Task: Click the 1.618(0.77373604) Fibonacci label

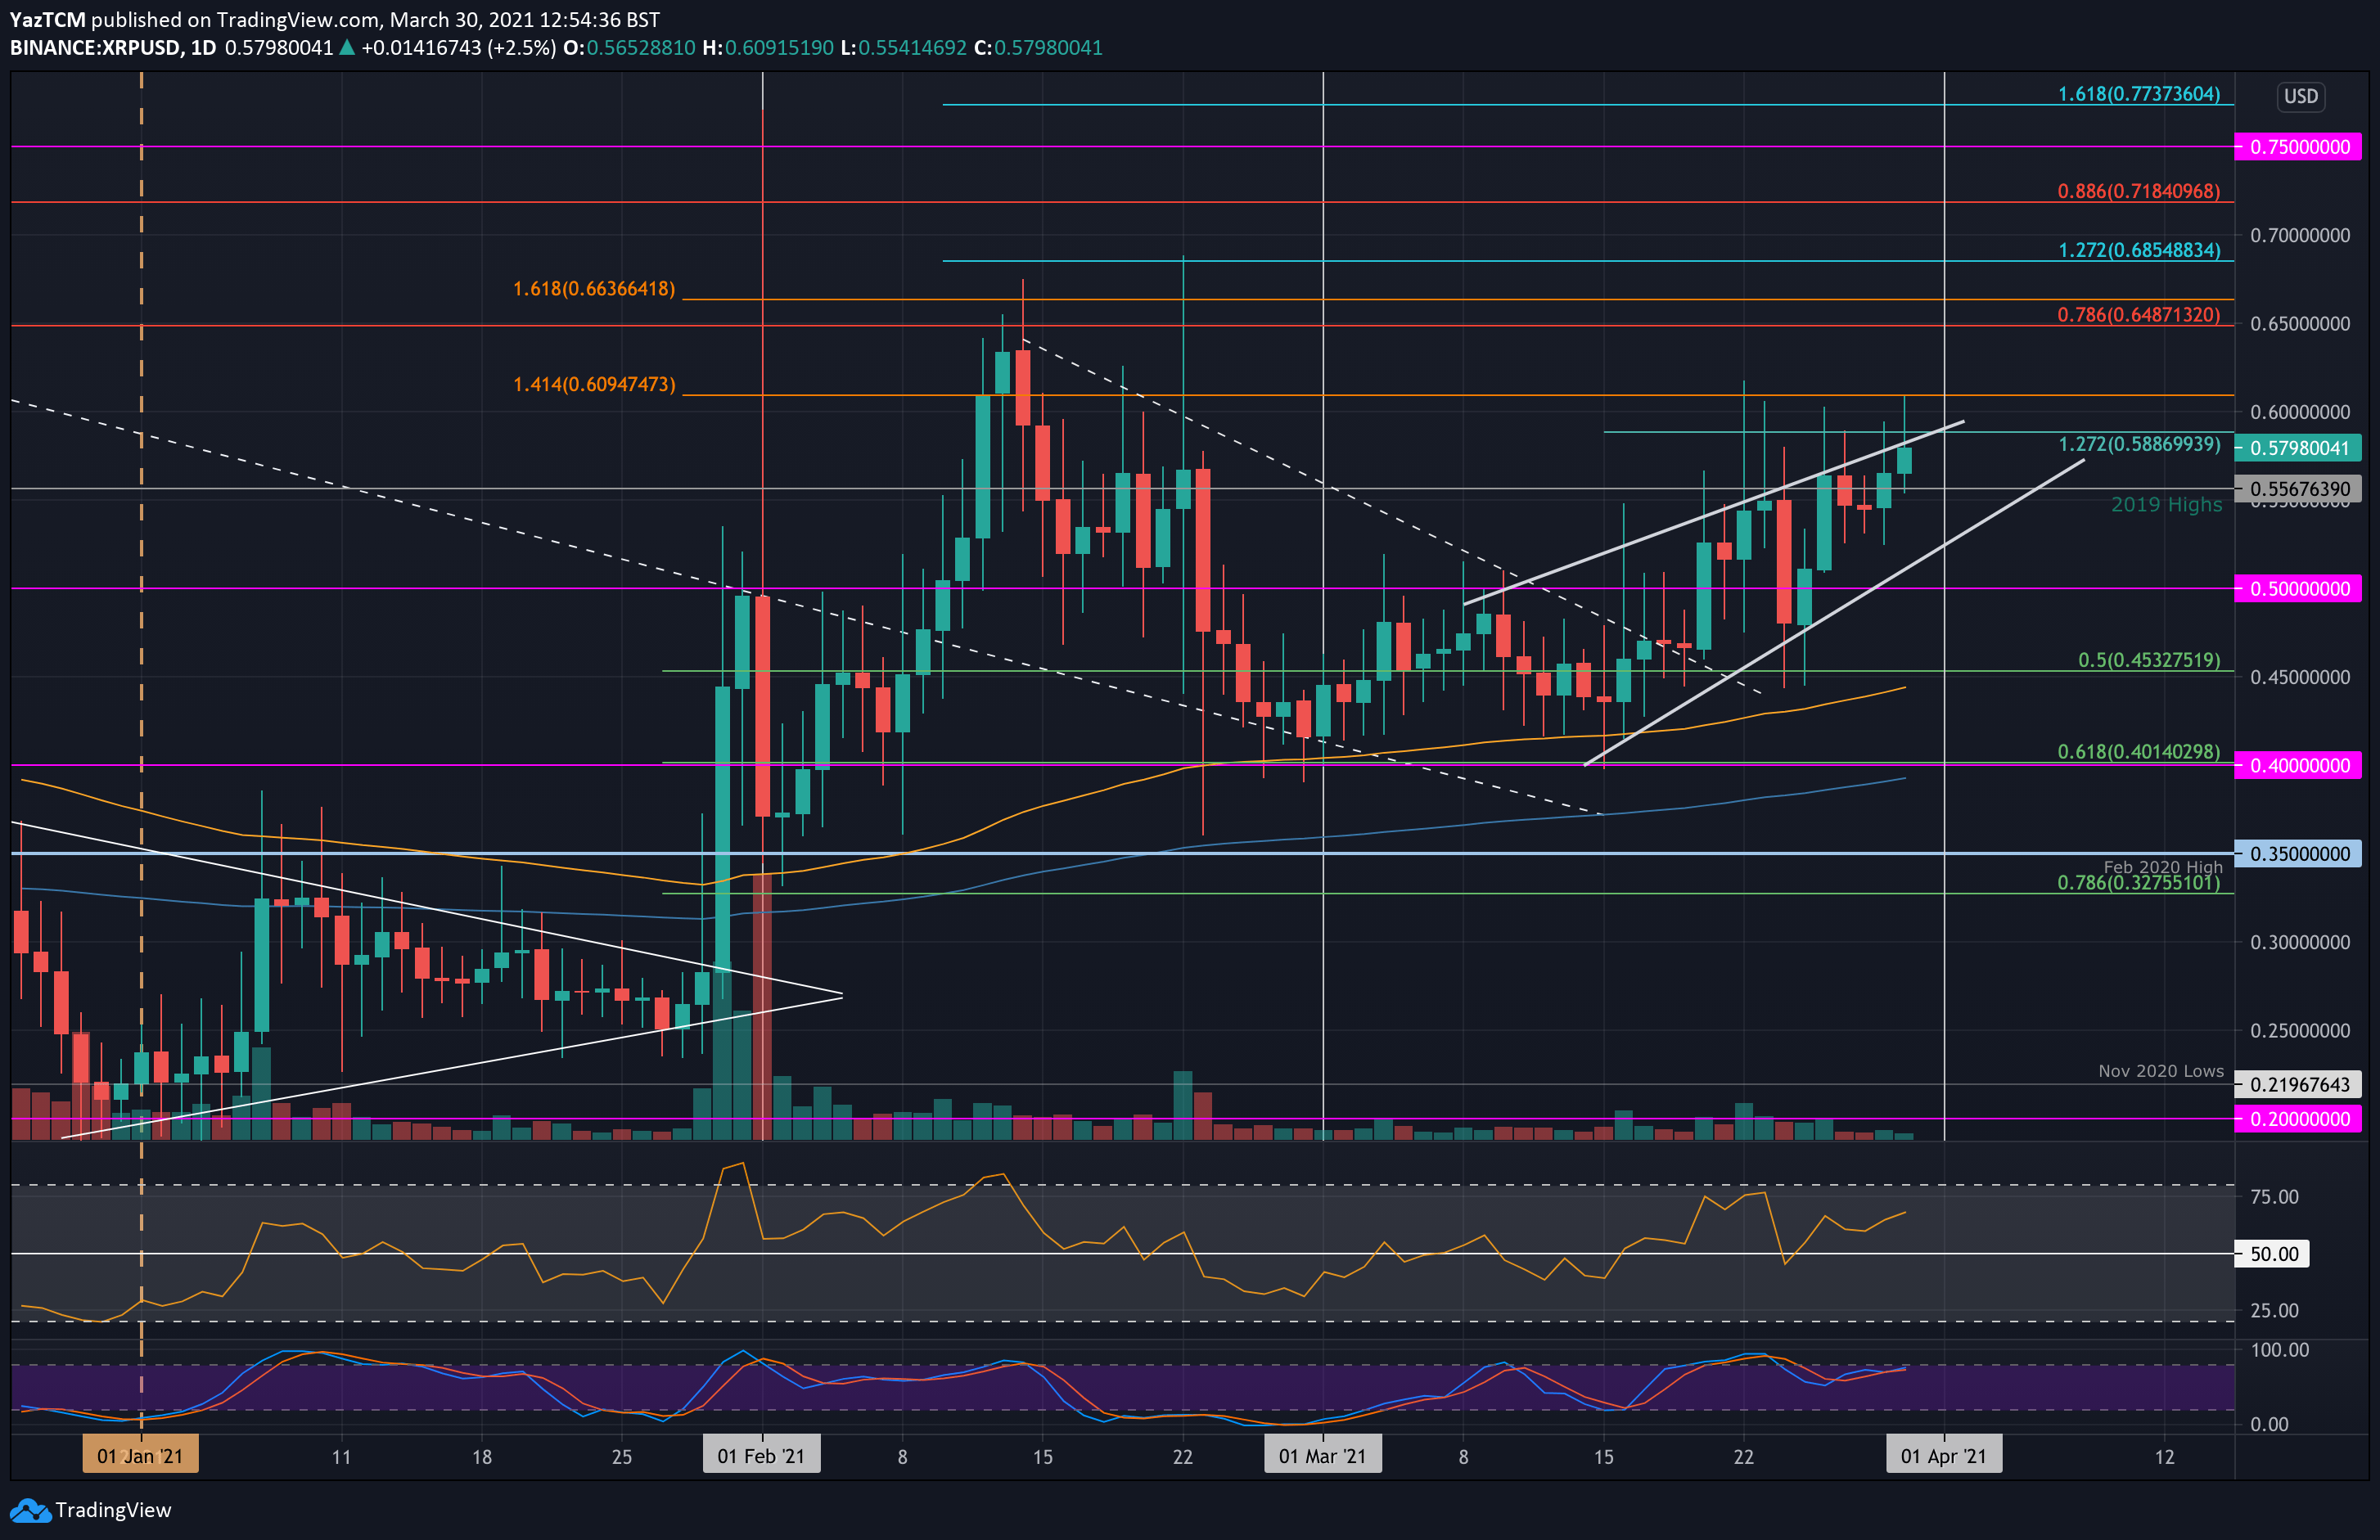Action: point(2138,94)
